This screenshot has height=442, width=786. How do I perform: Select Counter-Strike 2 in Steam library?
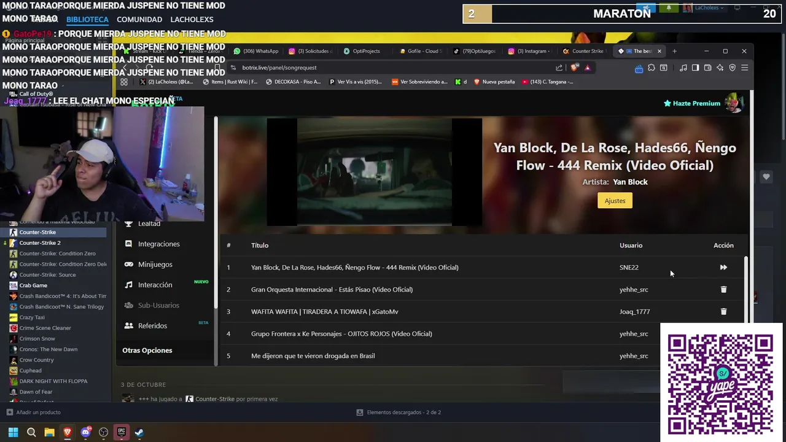(40, 242)
